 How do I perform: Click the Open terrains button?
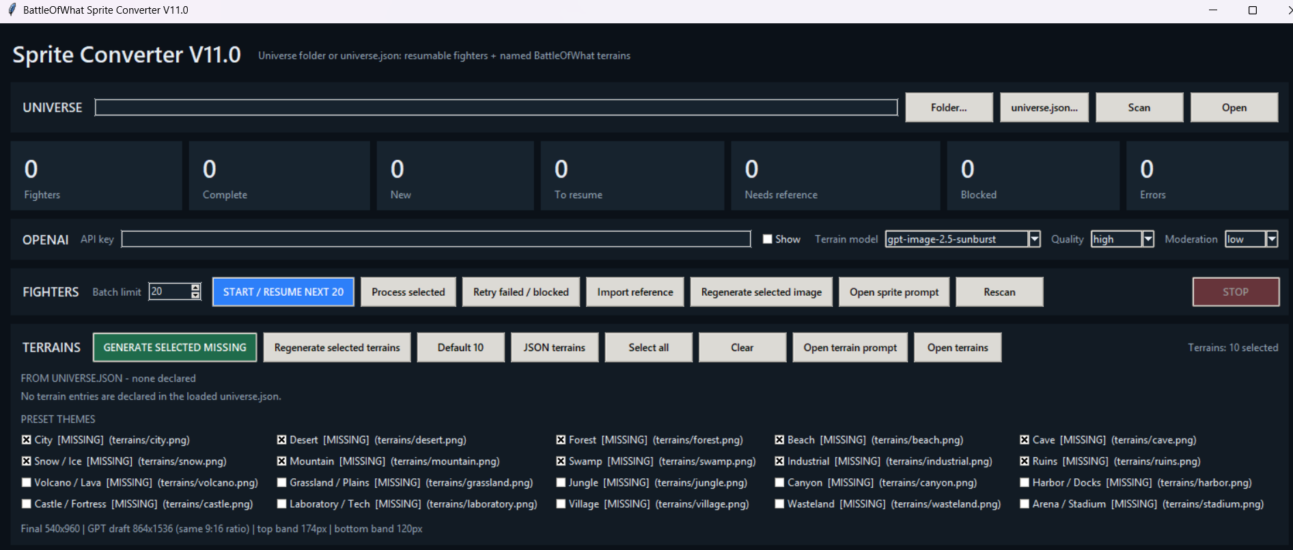pyautogui.click(x=958, y=347)
